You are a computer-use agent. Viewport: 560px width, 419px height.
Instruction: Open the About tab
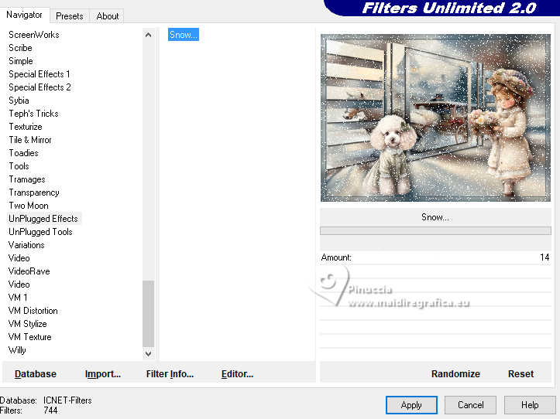(108, 16)
